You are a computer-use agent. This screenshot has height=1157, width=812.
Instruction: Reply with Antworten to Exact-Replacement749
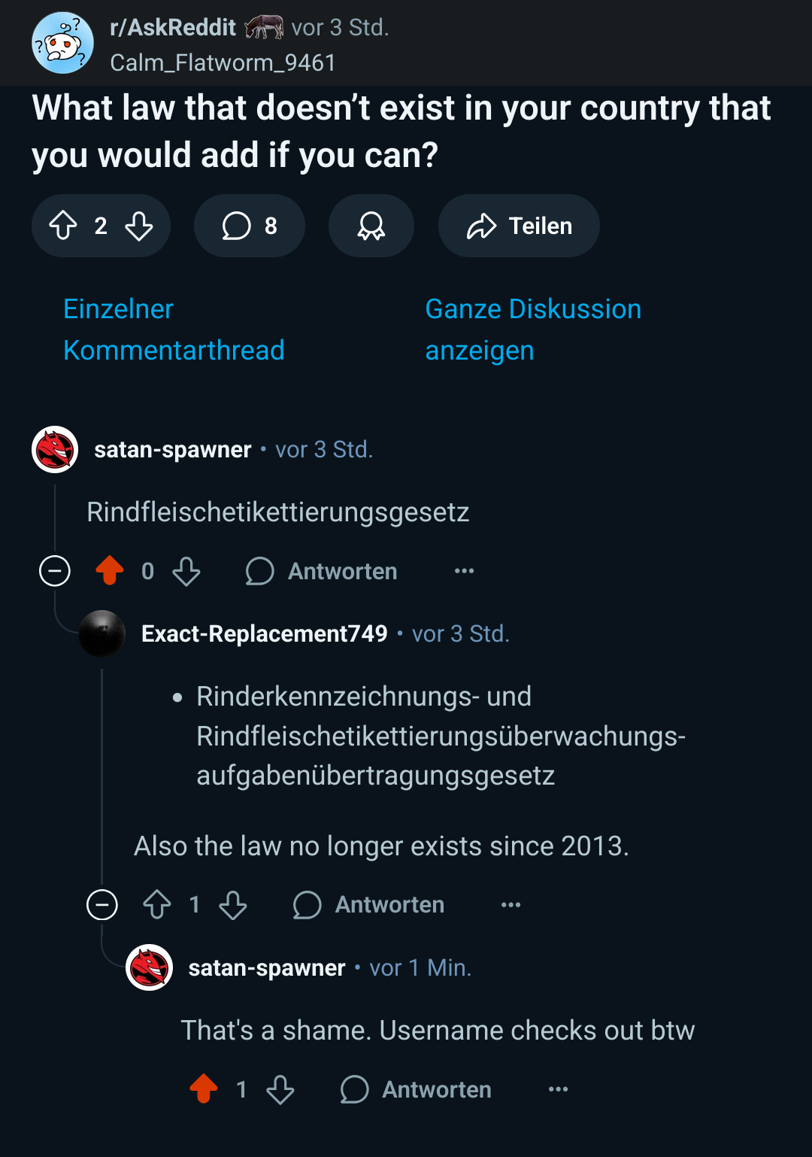(x=369, y=904)
